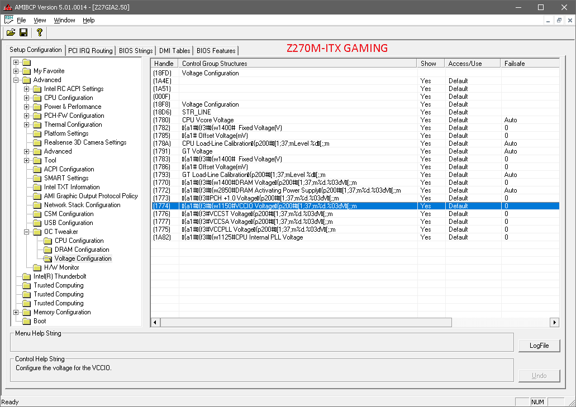The width and height of the screenshot is (576, 407).
Task: Click the Boot folder icon
Action: [27, 321]
